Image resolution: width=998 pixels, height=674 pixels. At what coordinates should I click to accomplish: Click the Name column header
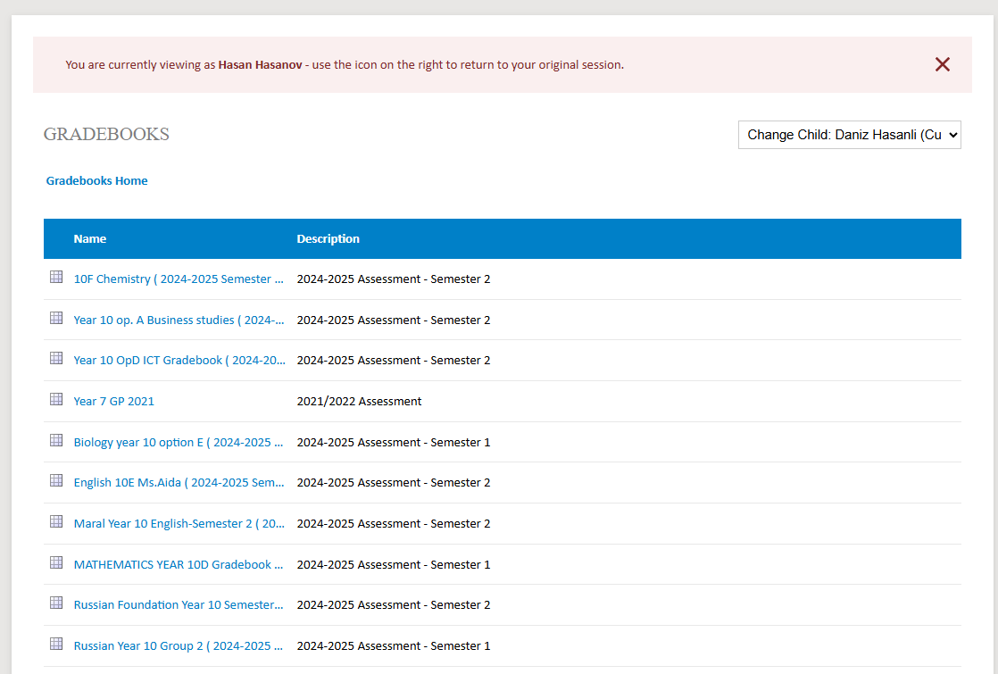90,238
